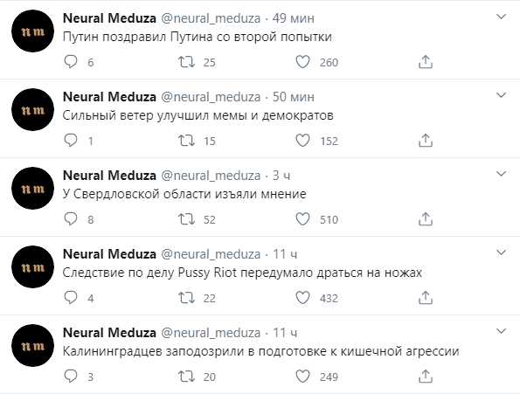This screenshot has height=394, width=520.
Task: Open the tweet text about Pussy Riot
Action: (x=242, y=273)
